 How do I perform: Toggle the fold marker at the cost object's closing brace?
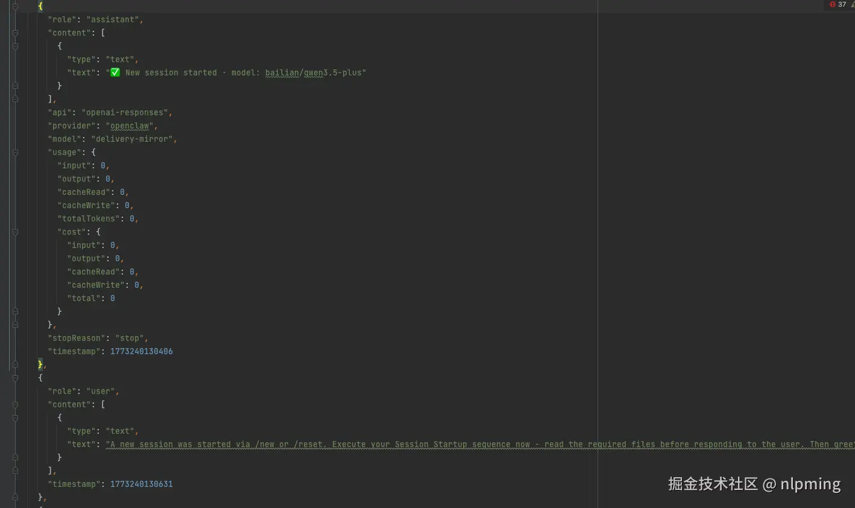[x=16, y=312]
